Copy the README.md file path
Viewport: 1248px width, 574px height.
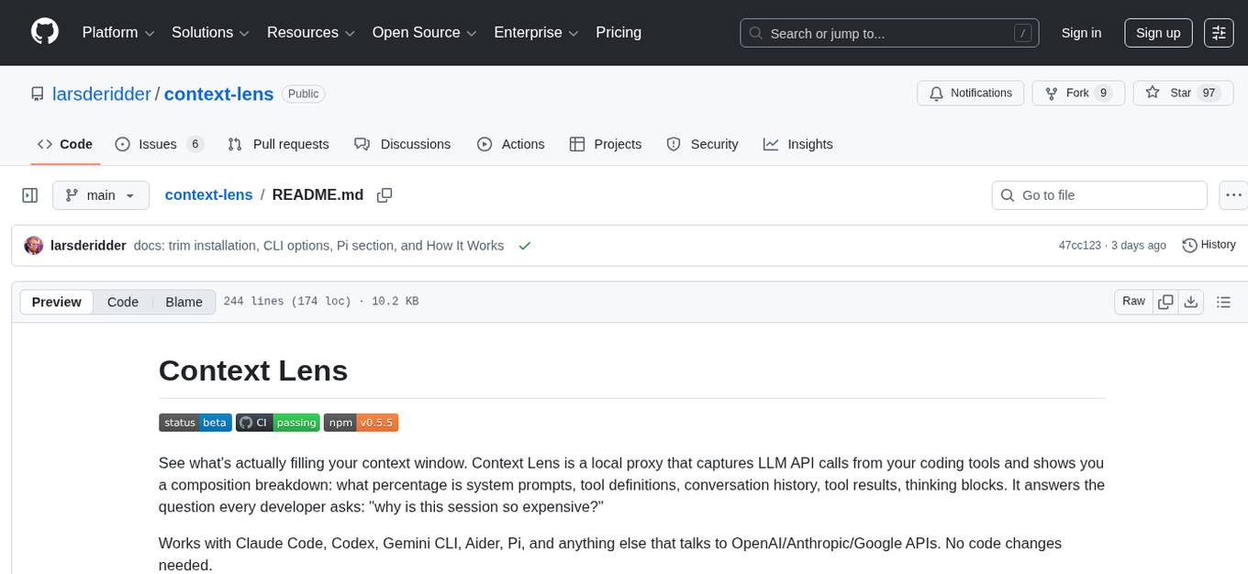(x=384, y=194)
